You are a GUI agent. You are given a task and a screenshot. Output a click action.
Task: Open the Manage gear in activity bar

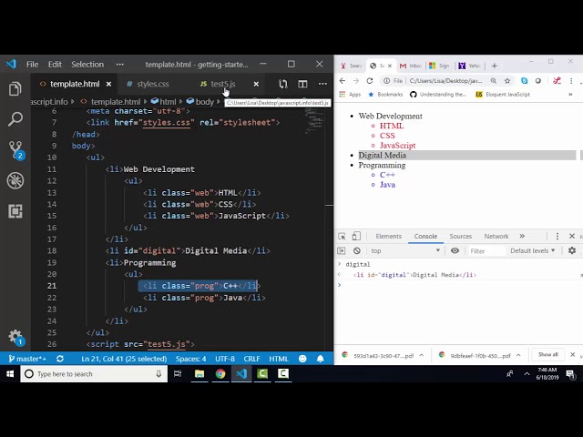click(x=16, y=337)
